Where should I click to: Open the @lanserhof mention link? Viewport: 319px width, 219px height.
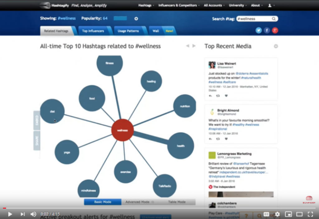pyautogui.click(x=241, y=163)
